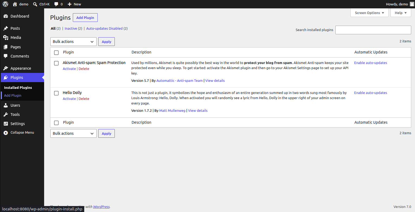Click the bottom Apply button
The image size is (415, 212).
[x=106, y=133]
